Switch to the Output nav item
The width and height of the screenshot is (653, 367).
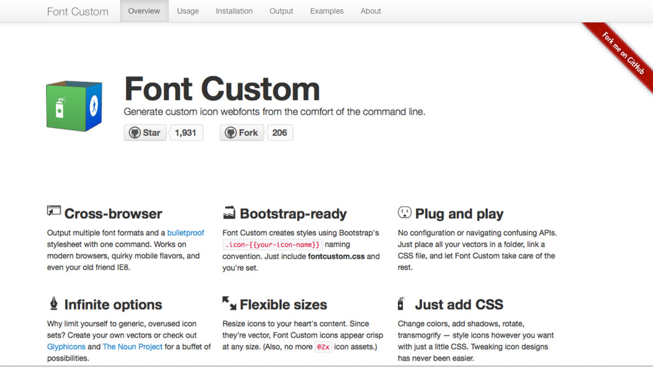(x=281, y=11)
